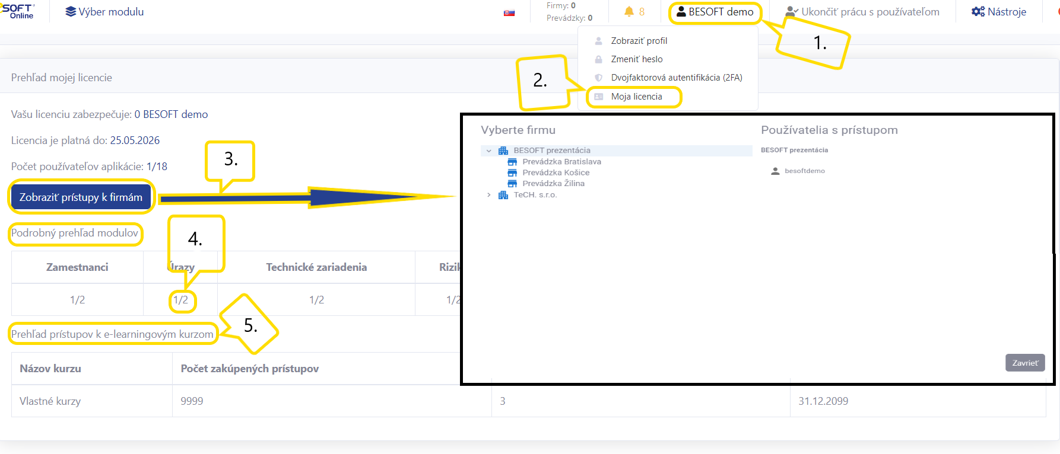
Task: Click the SOFT Online logo
Action: point(17,11)
